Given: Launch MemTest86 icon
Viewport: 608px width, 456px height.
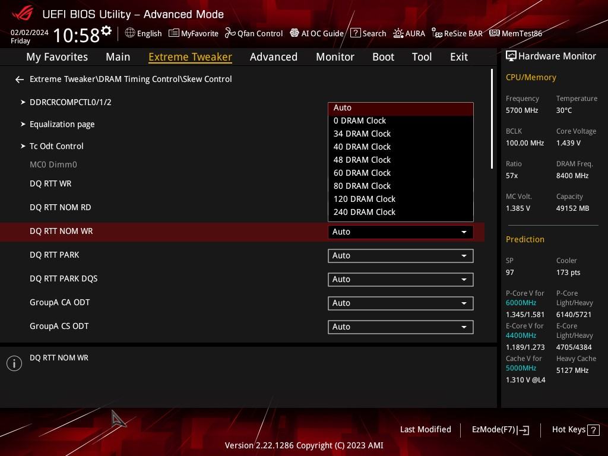Looking at the screenshot, I should pos(495,33).
